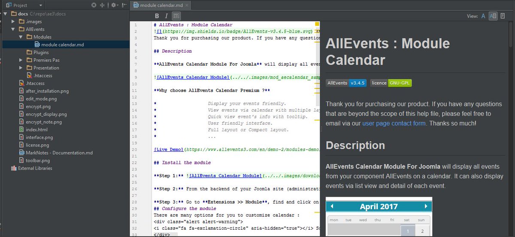The width and height of the screenshot is (515, 237).
Task: Toggle monospace code formatting button
Action: click(x=176, y=16)
